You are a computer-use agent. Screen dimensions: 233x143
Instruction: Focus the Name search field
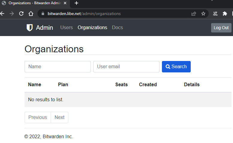click(x=58, y=67)
